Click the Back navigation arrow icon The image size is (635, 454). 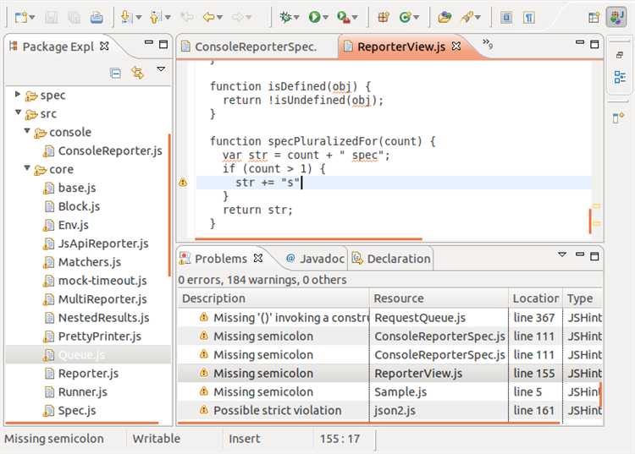(208, 17)
